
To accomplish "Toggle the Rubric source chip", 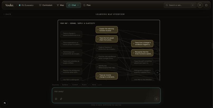I will coord(84,85).
